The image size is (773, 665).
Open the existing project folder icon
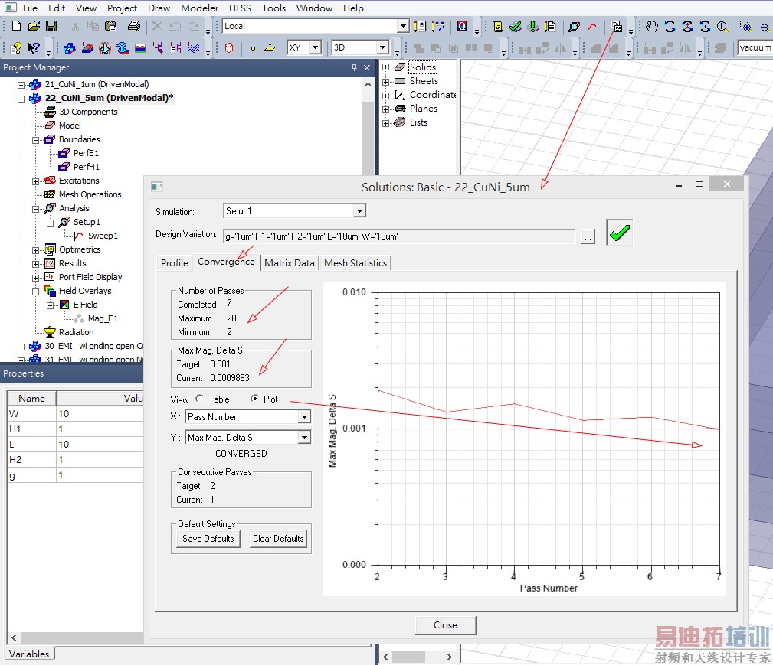pos(34,26)
